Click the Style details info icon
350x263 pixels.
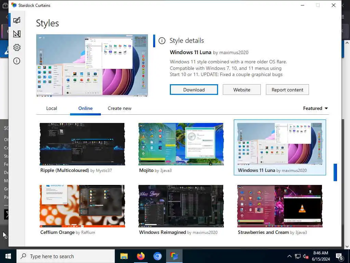[162, 41]
